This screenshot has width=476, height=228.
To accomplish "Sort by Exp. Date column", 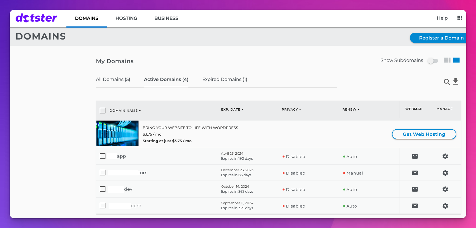I will click(x=232, y=109).
